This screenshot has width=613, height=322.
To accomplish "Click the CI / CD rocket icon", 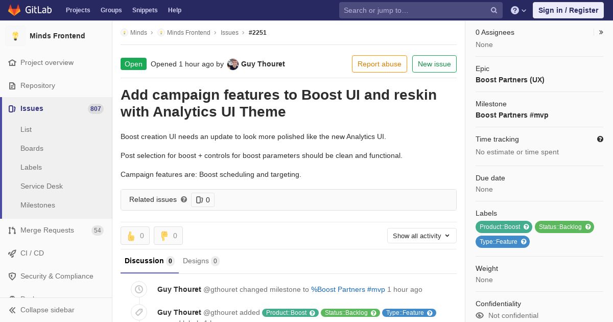I will coord(12,253).
